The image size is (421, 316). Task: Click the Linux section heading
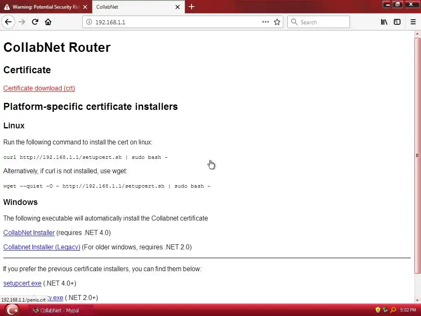click(x=14, y=125)
